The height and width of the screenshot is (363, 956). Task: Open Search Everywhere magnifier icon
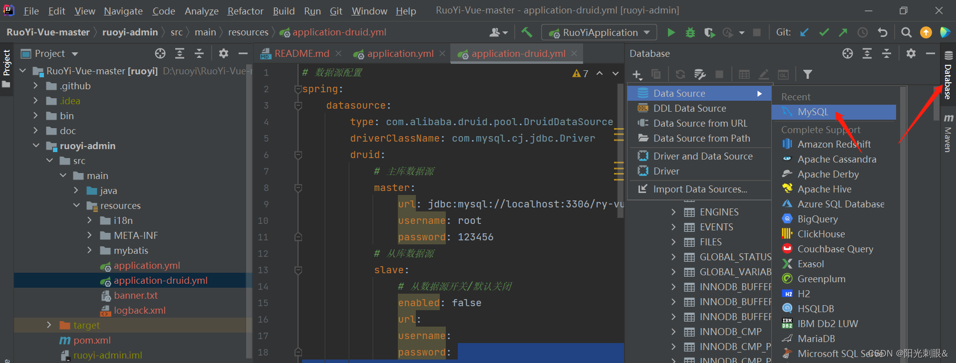(x=906, y=32)
